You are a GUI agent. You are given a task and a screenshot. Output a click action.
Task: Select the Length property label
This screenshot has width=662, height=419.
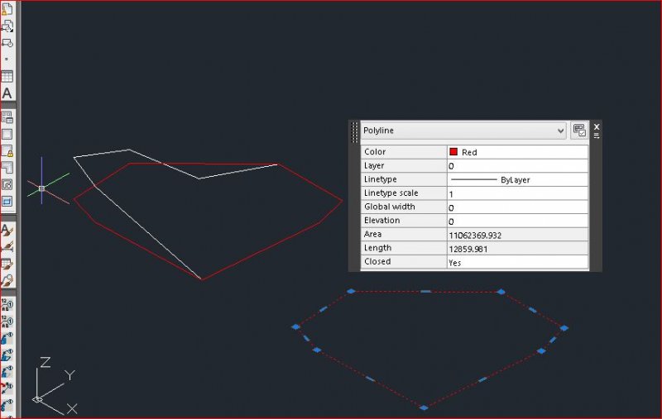(x=377, y=248)
